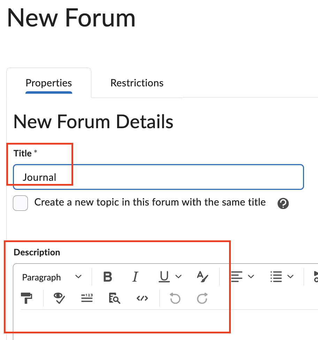Apply bold formatting in the editor
318x340 pixels.
(107, 277)
